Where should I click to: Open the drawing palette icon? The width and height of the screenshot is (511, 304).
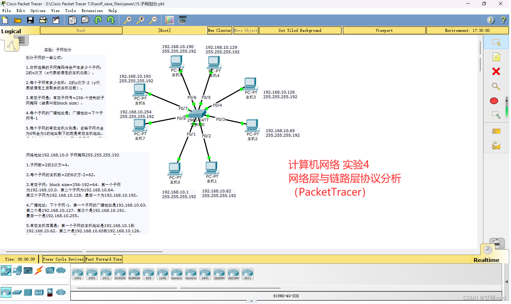170,20
